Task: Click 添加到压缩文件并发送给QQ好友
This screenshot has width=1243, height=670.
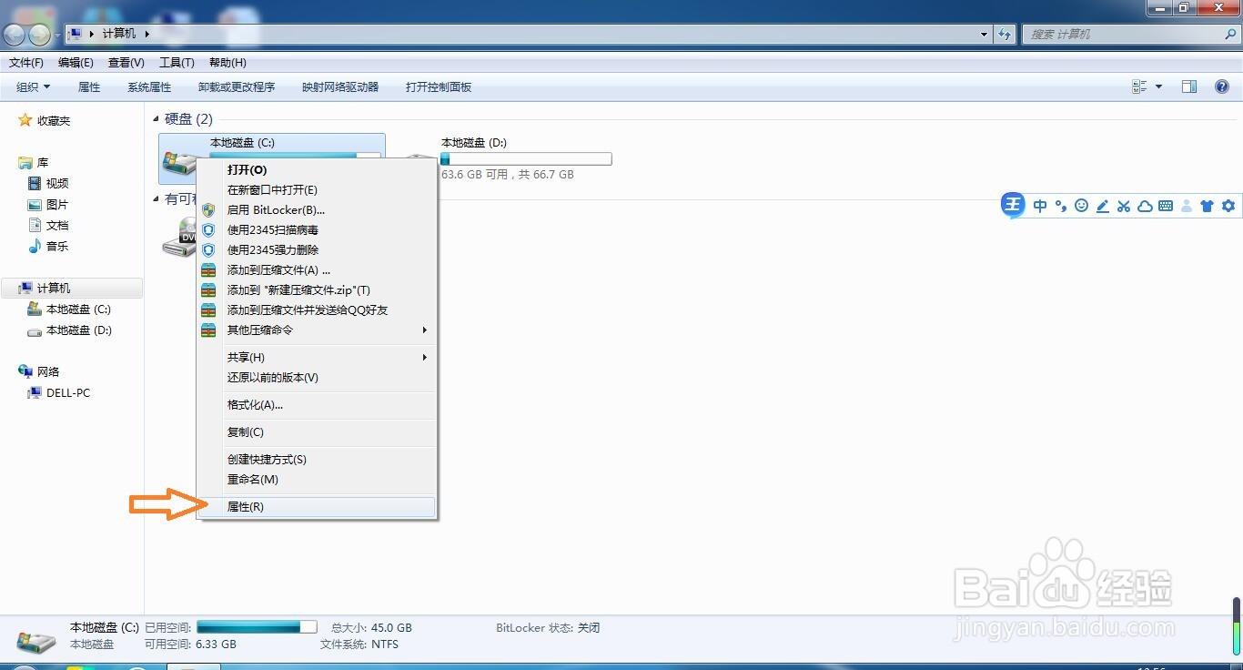Action: coord(317,310)
